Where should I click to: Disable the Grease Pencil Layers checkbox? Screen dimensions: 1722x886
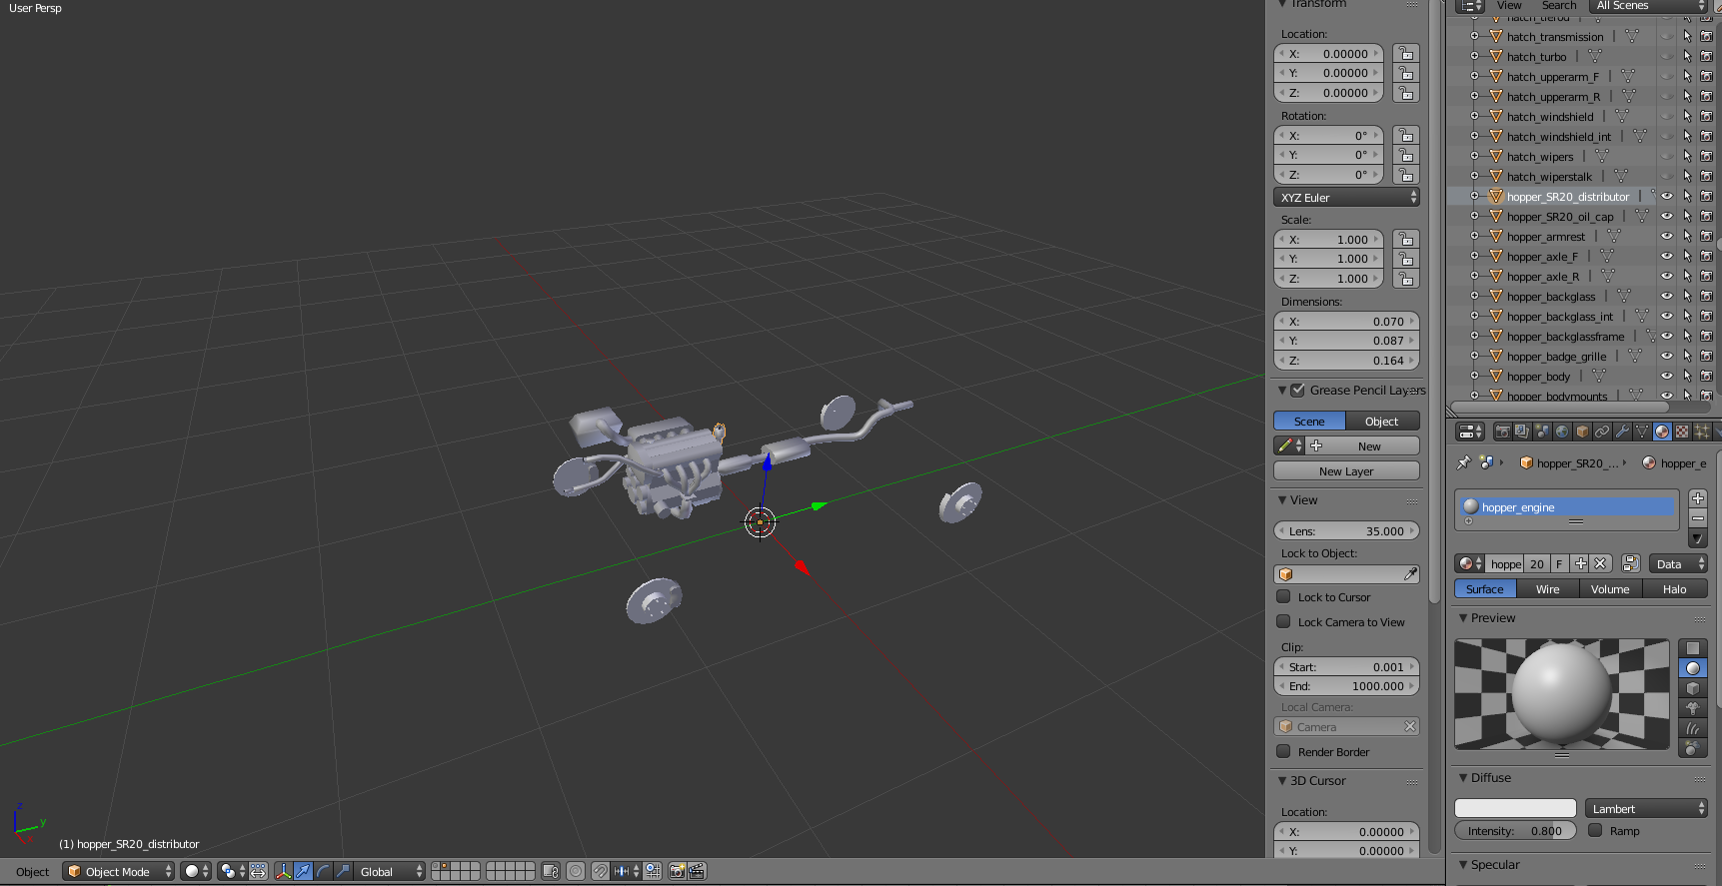coord(1298,391)
